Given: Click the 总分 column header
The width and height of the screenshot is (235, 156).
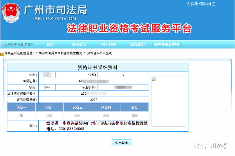Looking at the screenshot, I should click(134, 107).
